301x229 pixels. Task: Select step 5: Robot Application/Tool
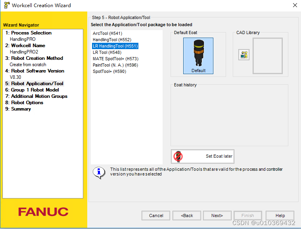pos(34,84)
